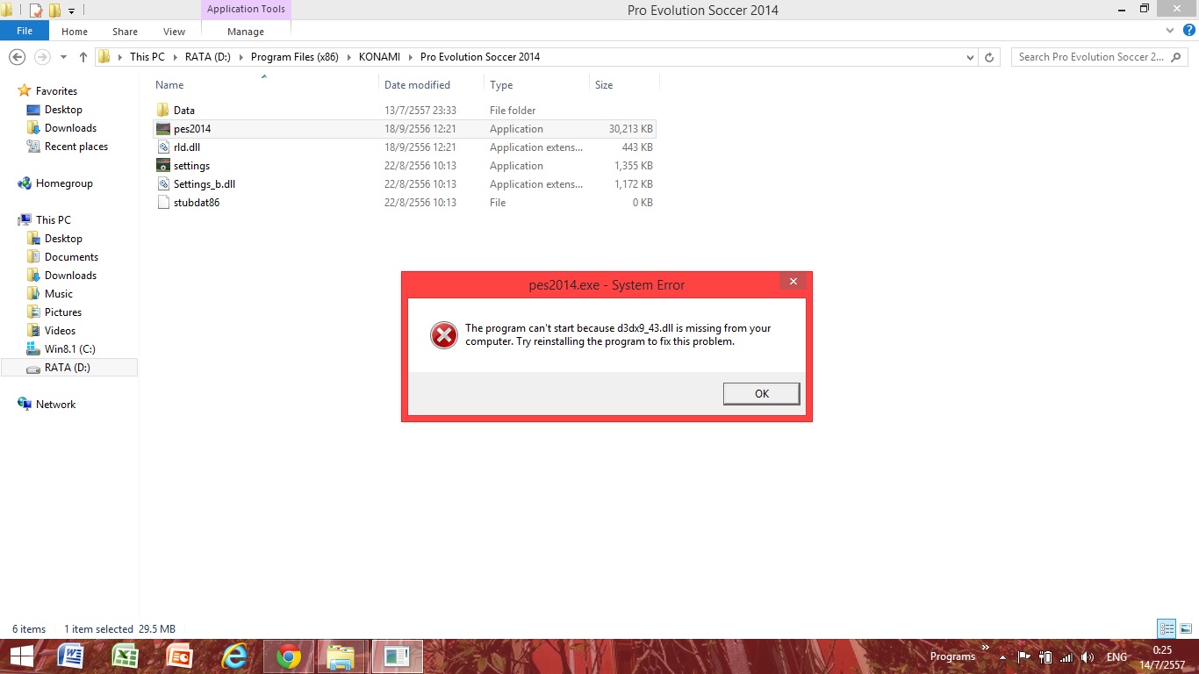Switch to large thumbnails view layout
The height and width of the screenshot is (674, 1199).
click(x=1185, y=628)
